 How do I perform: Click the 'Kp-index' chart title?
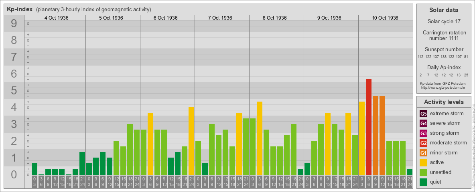click(x=20, y=9)
